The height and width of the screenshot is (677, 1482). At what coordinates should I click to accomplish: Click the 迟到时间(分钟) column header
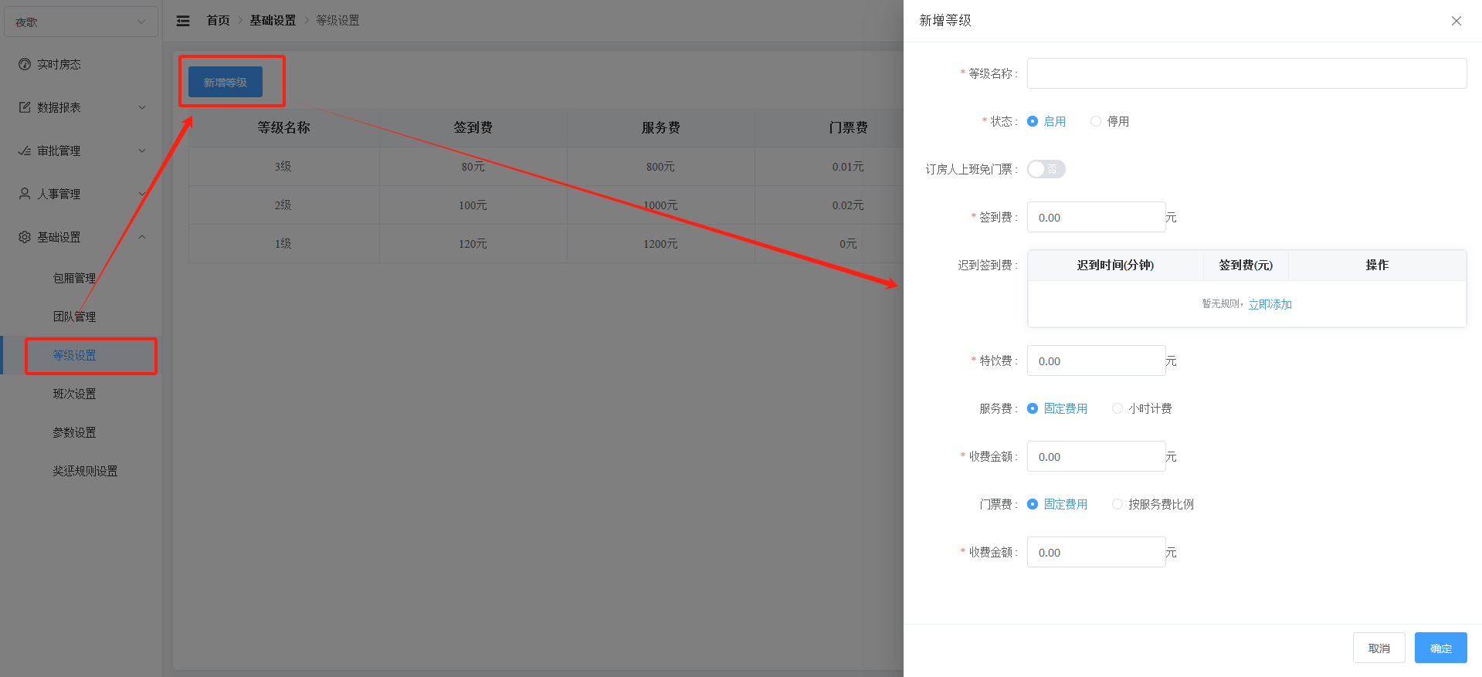click(1116, 265)
